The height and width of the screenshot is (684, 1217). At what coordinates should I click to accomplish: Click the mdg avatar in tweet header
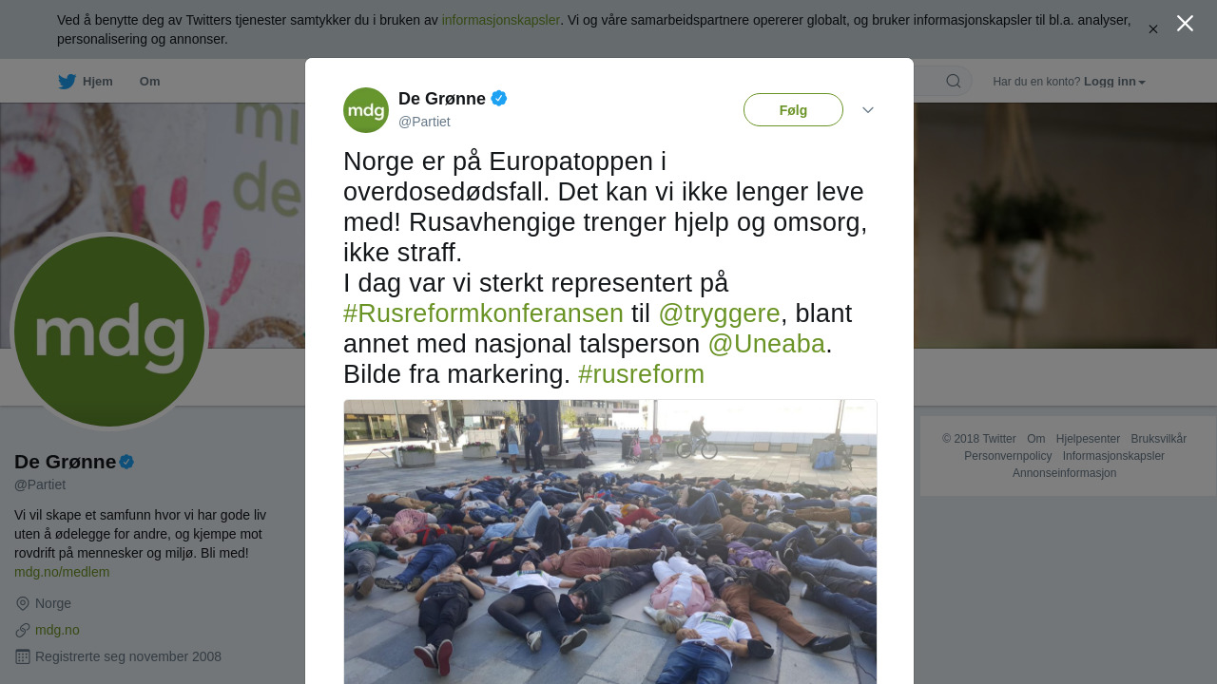(x=366, y=110)
